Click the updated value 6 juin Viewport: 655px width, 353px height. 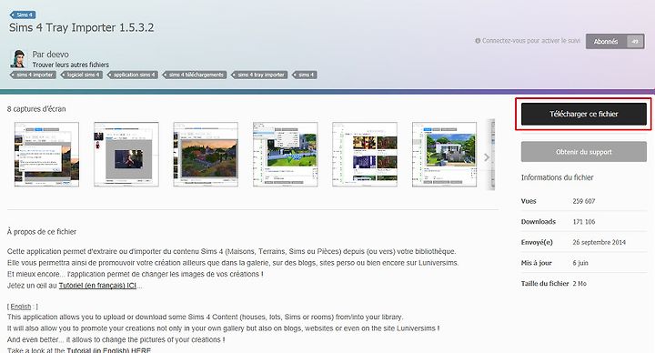click(x=580, y=263)
